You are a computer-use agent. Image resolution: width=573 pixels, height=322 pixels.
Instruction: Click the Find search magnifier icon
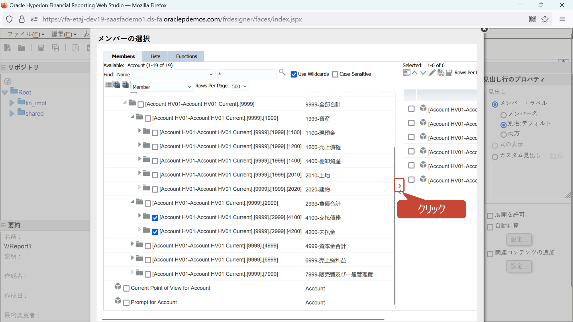tap(282, 72)
